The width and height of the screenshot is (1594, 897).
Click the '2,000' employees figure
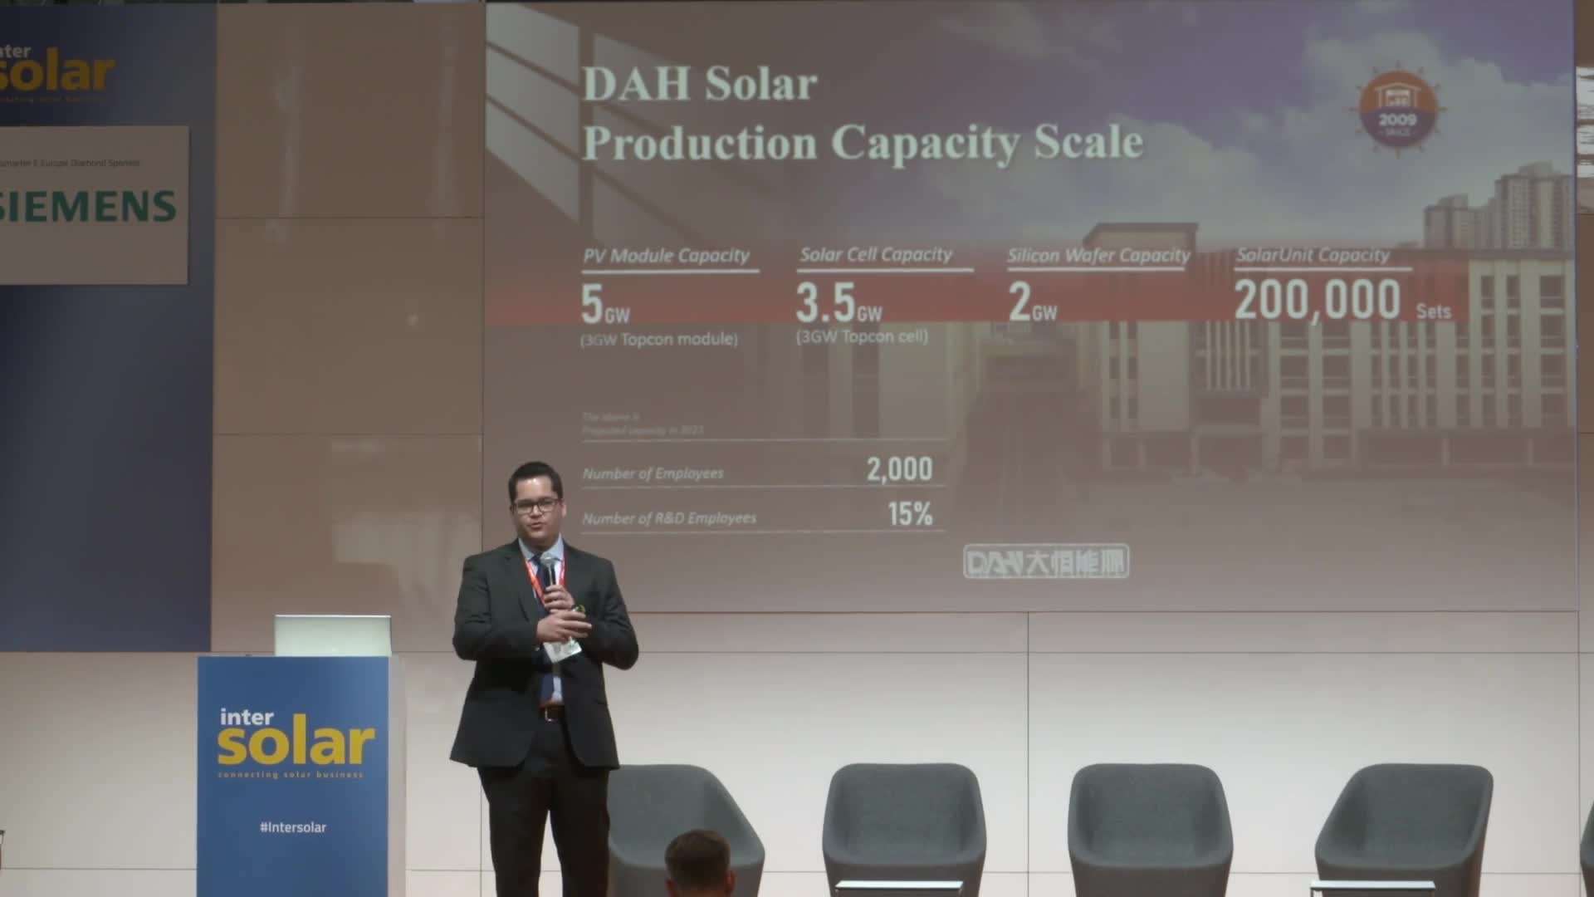pyautogui.click(x=899, y=469)
